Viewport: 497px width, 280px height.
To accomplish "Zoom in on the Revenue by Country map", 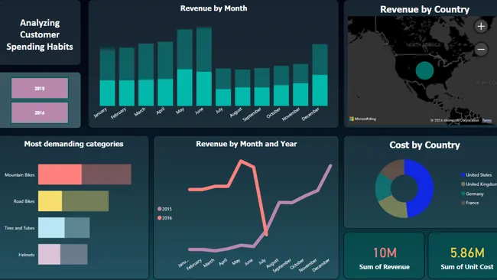I will coord(481,26).
